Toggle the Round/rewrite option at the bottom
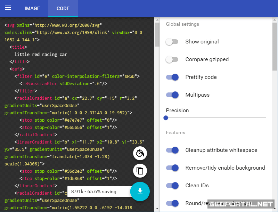Viewport: 278px width, 212px height. 172,203
